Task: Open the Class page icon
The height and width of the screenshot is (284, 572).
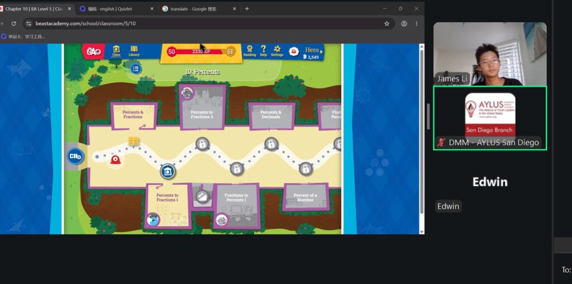Action: tap(116, 51)
